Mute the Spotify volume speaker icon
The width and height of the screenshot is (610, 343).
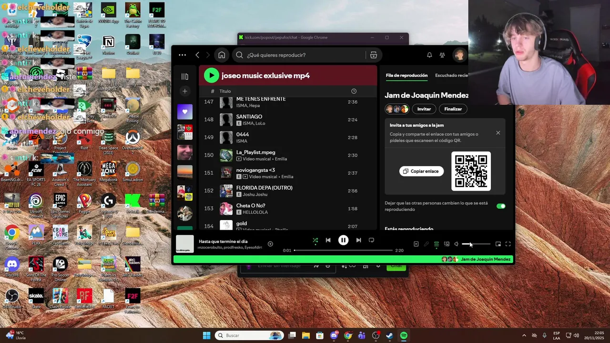pos(456,244)
